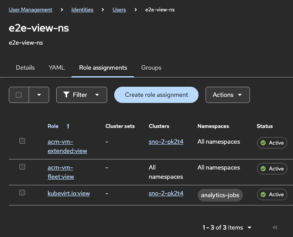Toggle the select-all rows checkbox
This screenshot has width=293, height=237.
point(19,95)
